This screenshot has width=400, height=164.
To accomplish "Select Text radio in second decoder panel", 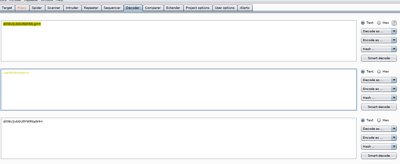I will (363, 72).
